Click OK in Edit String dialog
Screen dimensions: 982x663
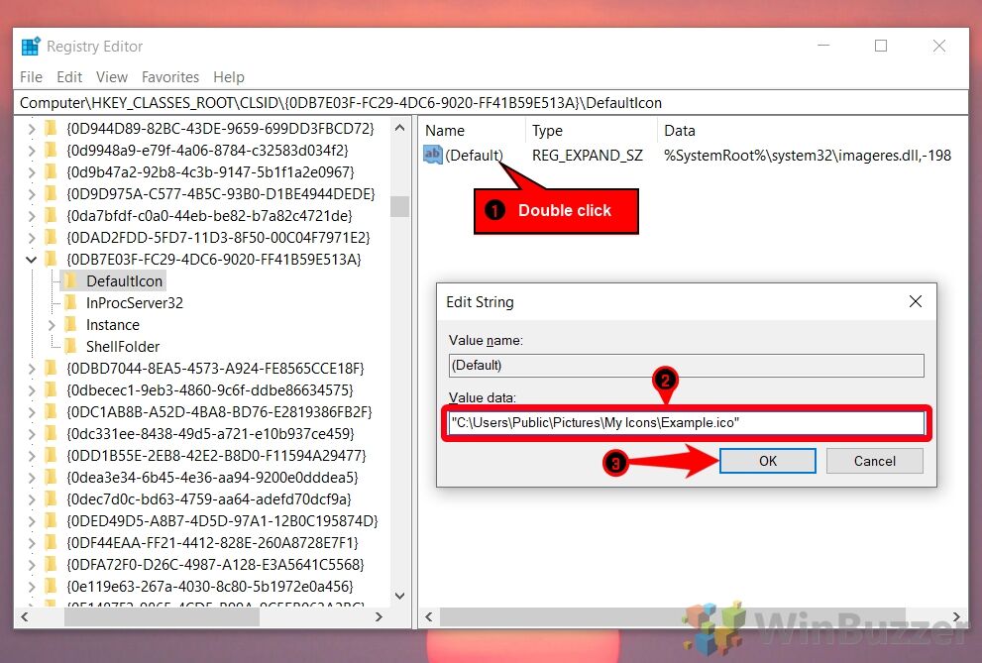(767, 461)
